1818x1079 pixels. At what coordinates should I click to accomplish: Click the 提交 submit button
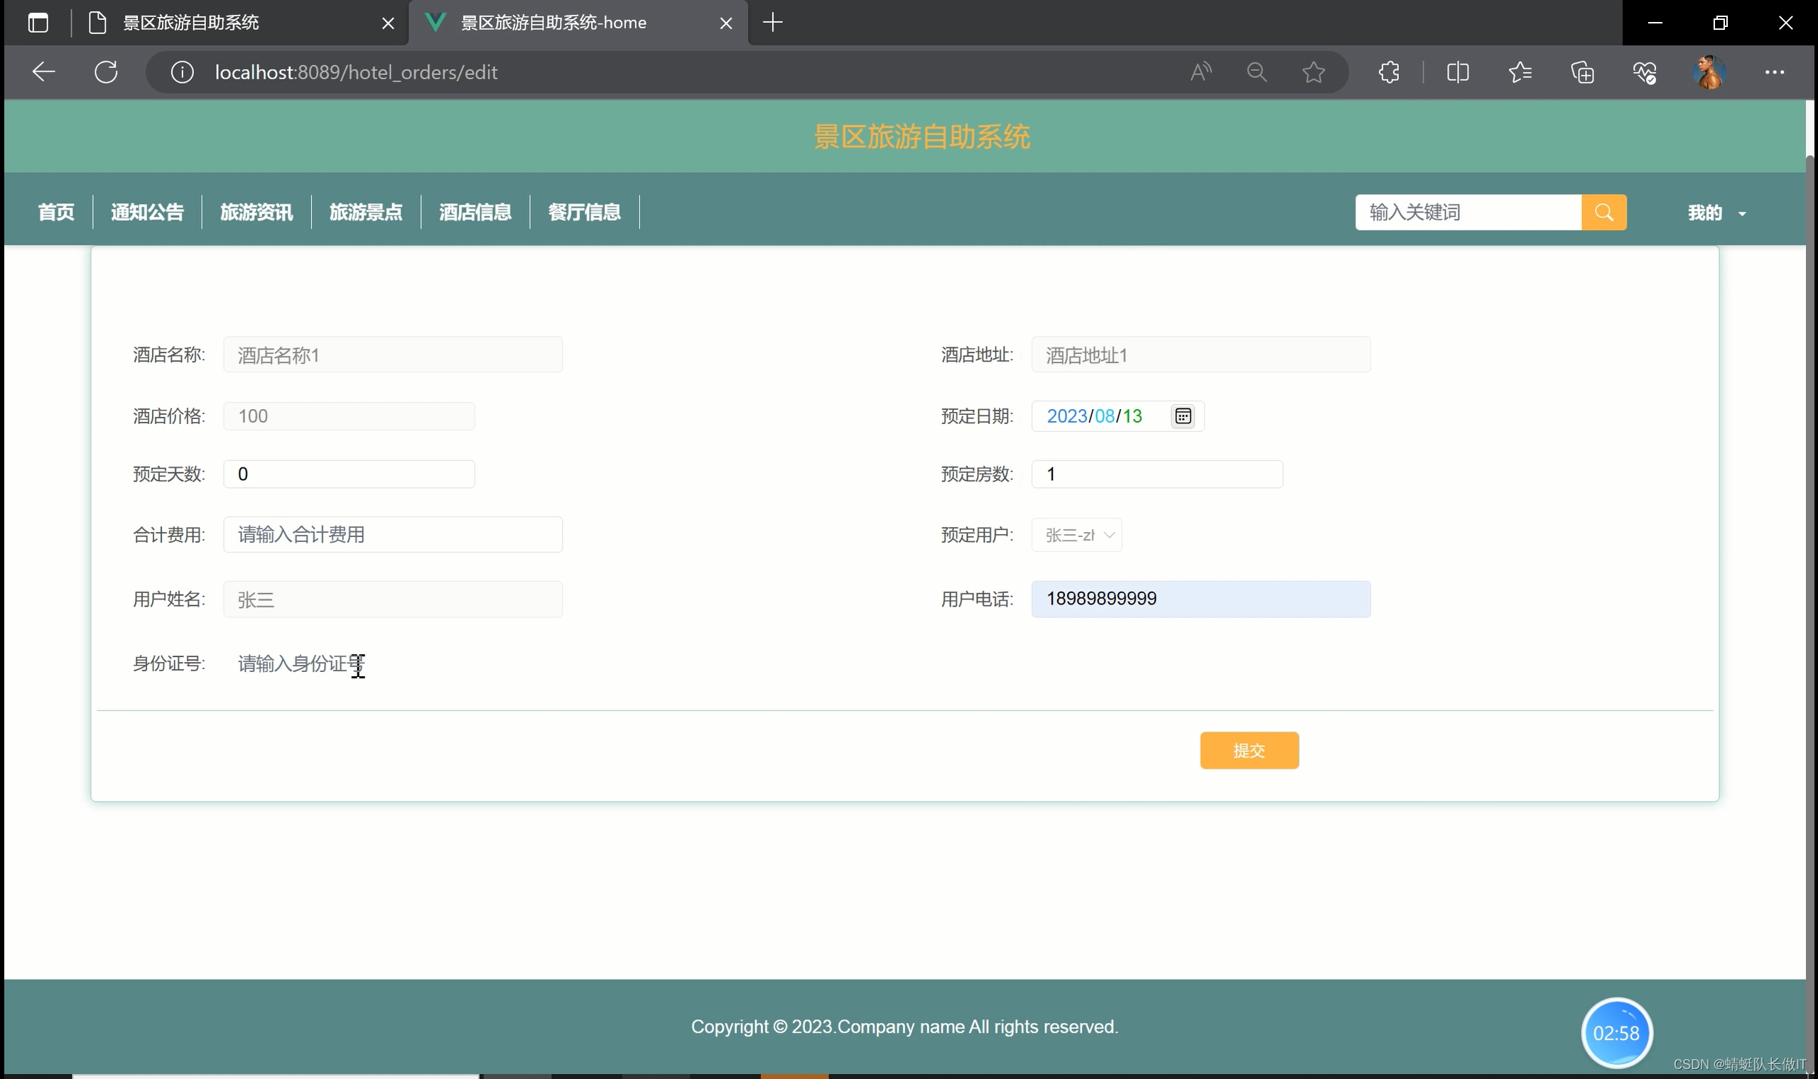pyautogui.click(x=1249, y=750)
